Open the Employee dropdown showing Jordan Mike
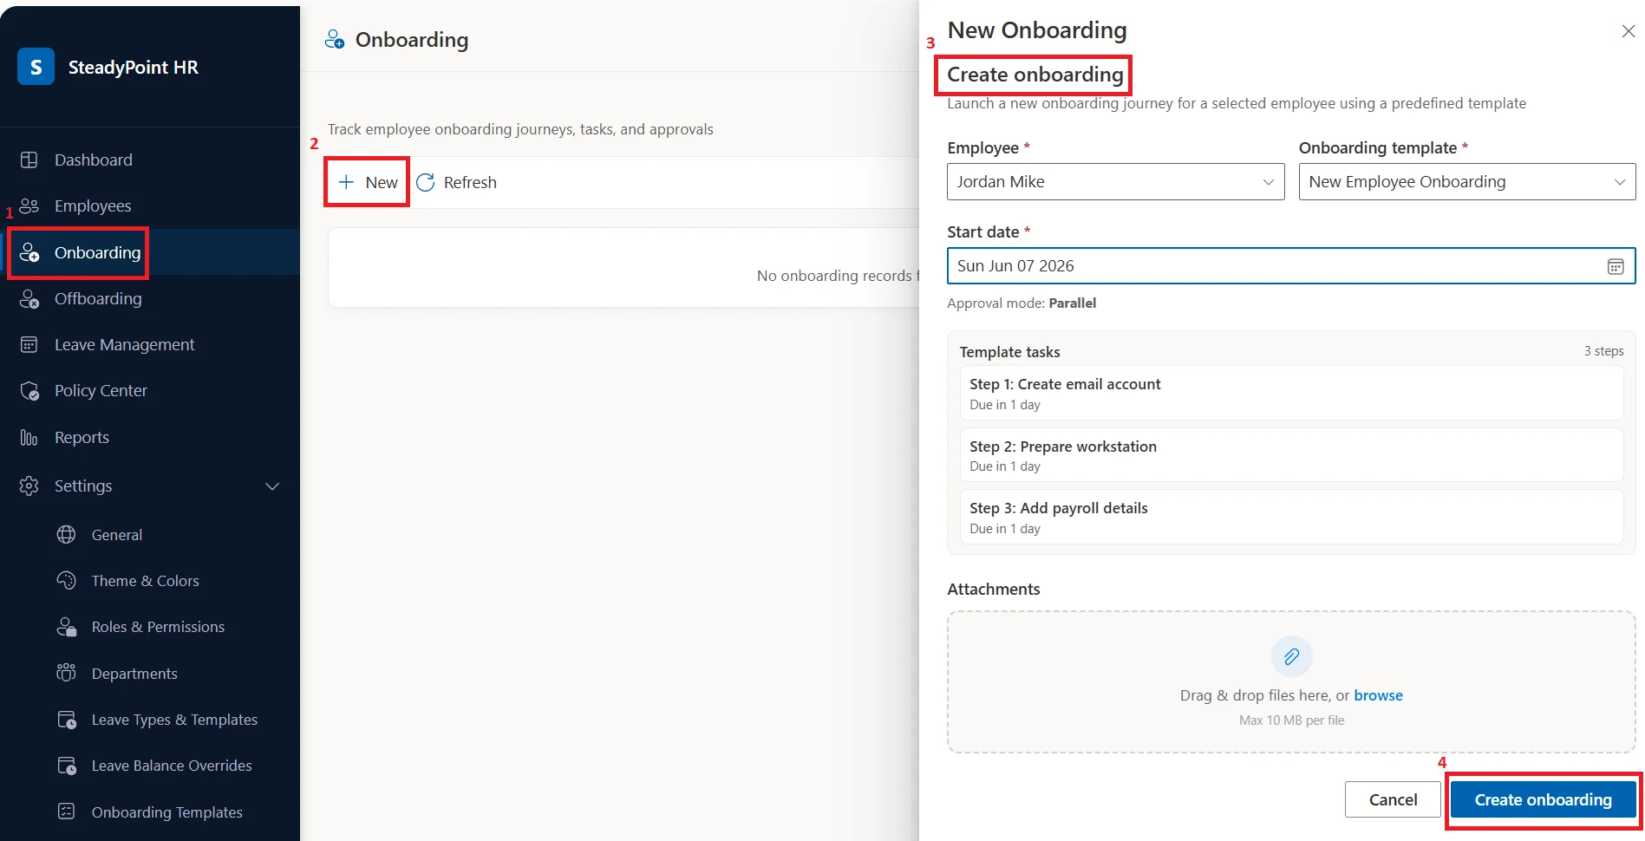Viewport: 1645px width, 841px height. (1115, 181)
